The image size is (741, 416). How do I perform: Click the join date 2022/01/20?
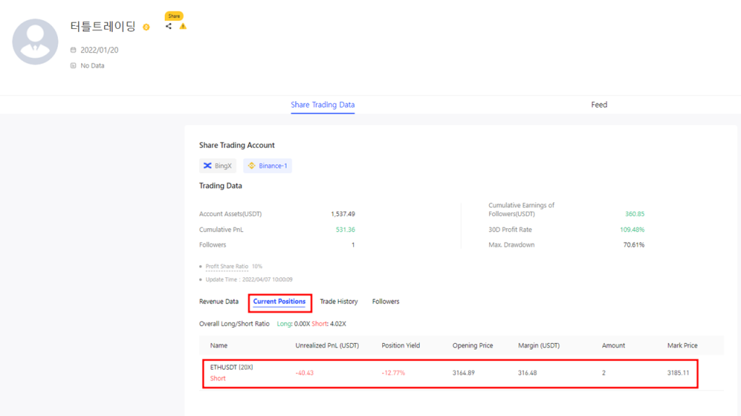(99, 50)
